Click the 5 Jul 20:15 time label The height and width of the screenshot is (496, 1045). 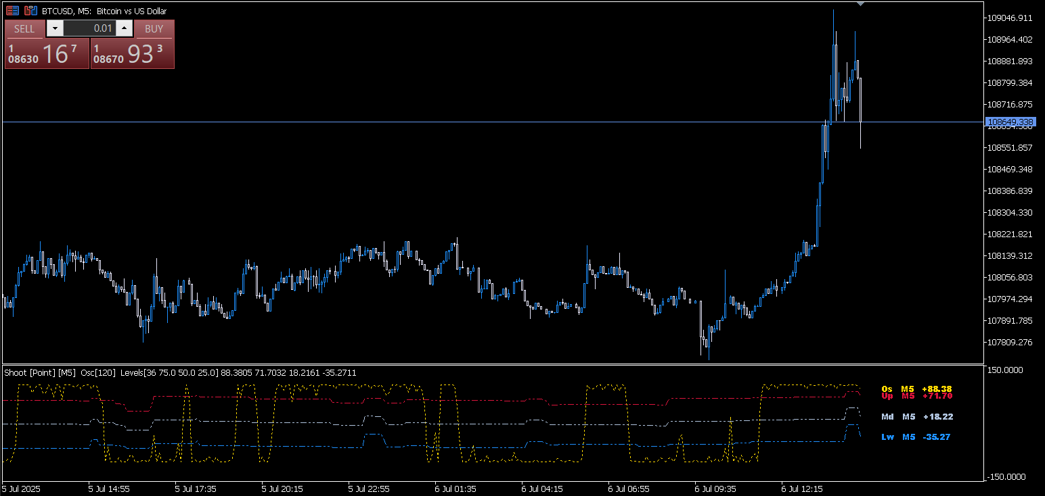282,488
